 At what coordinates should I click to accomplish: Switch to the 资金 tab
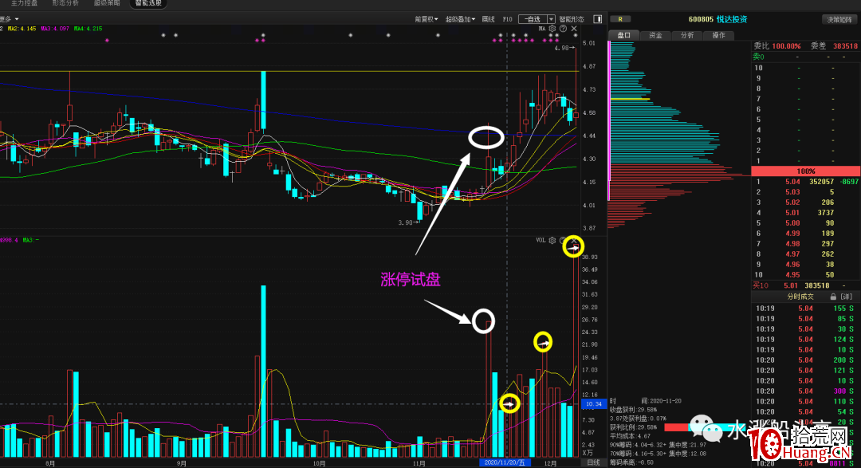(655, 35)
